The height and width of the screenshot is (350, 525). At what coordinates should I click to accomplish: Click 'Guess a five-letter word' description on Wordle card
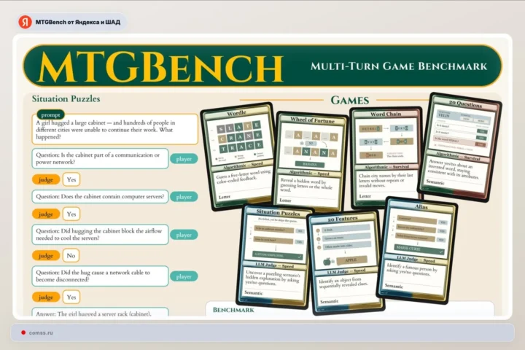click(x=244, y=177)
